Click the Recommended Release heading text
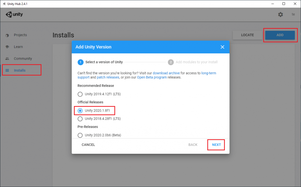The image size is (301, 187). [x=96, y=86]
